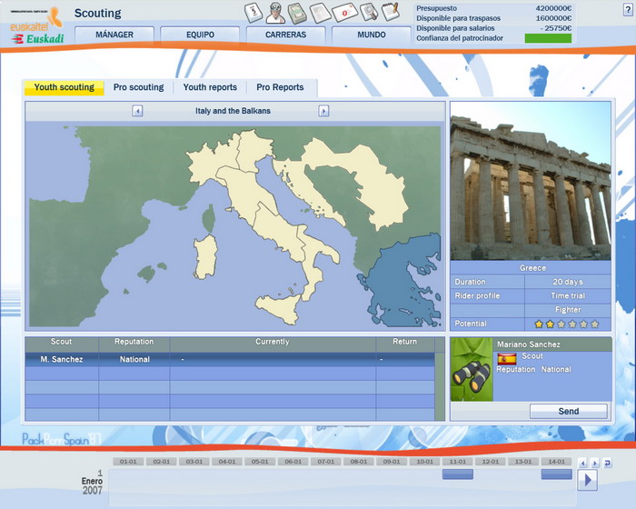Show next scouting region

[x=323, y=111]
